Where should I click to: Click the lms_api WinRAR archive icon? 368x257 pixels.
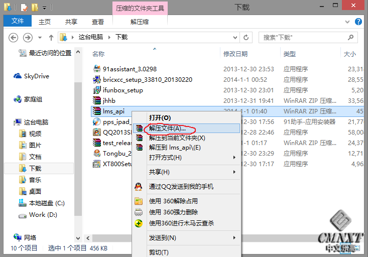point(97,111)
